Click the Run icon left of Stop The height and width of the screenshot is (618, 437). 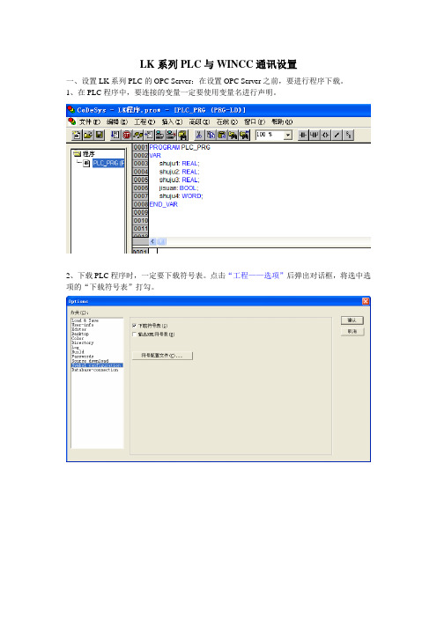pyautogui.click(x=115, y=136)
